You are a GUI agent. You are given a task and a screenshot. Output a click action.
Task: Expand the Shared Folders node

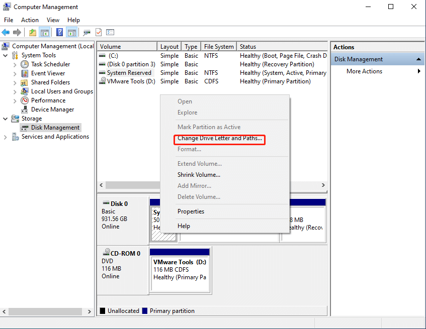point(15,82)
